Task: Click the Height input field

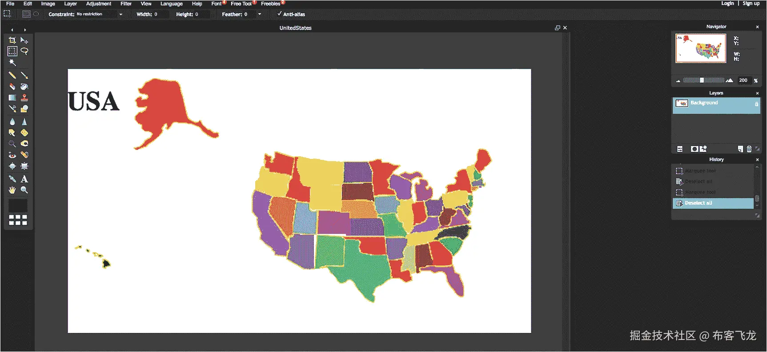Action: coord(202,14)
